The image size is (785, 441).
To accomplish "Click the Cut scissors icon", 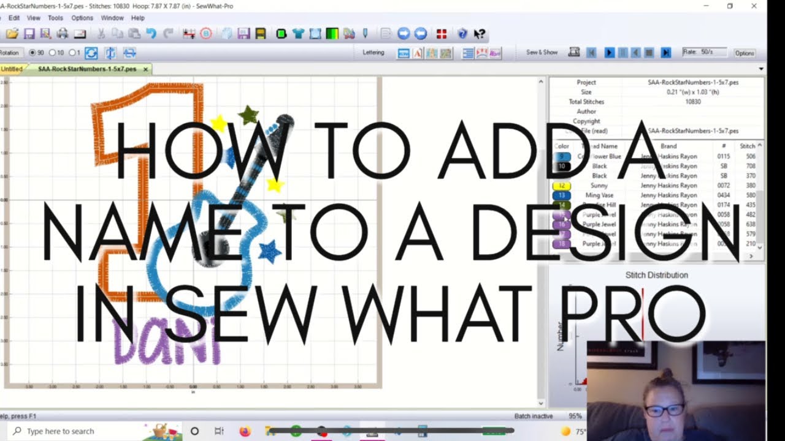I will (101, 34).
